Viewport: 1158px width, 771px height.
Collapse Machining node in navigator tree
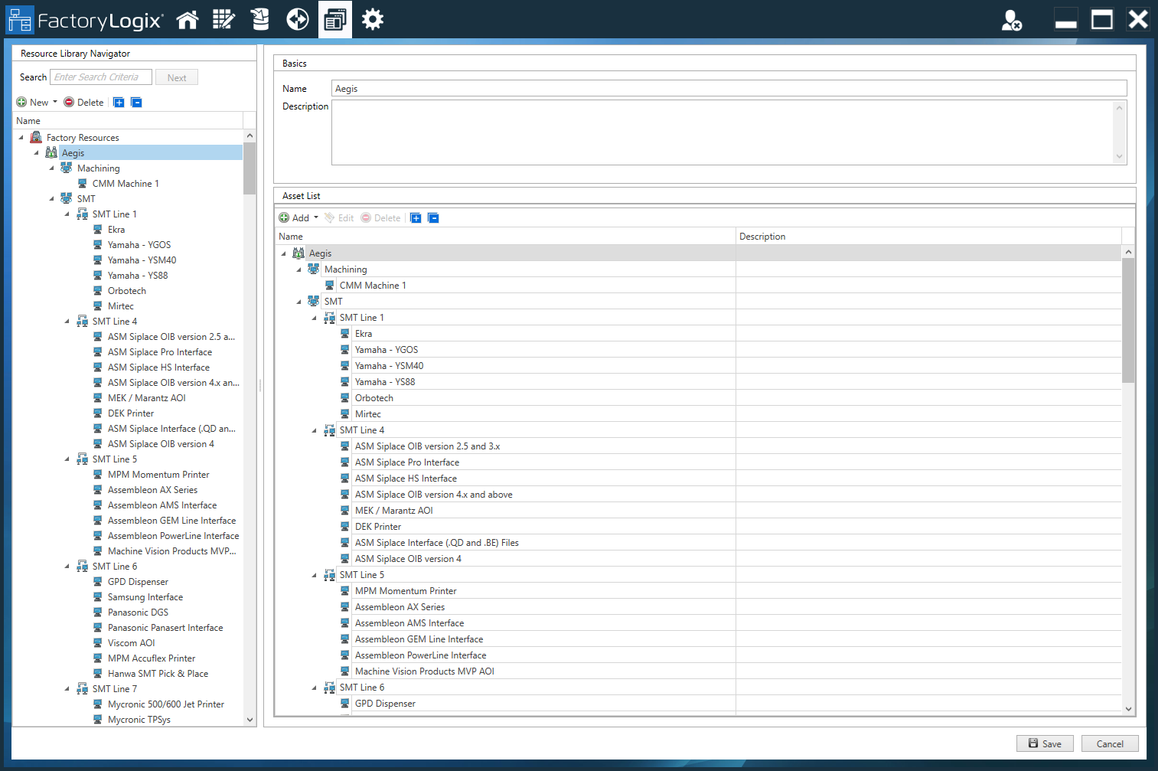click(x=52, y=168)
